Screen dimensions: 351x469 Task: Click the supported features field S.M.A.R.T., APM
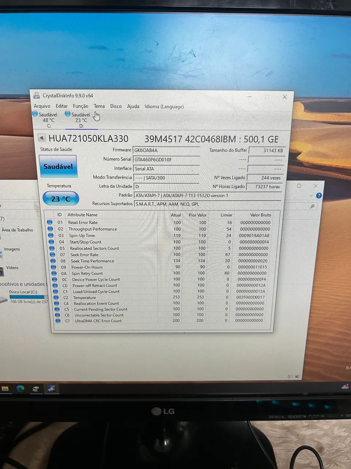pyautogui.click(x=207, y=204)
